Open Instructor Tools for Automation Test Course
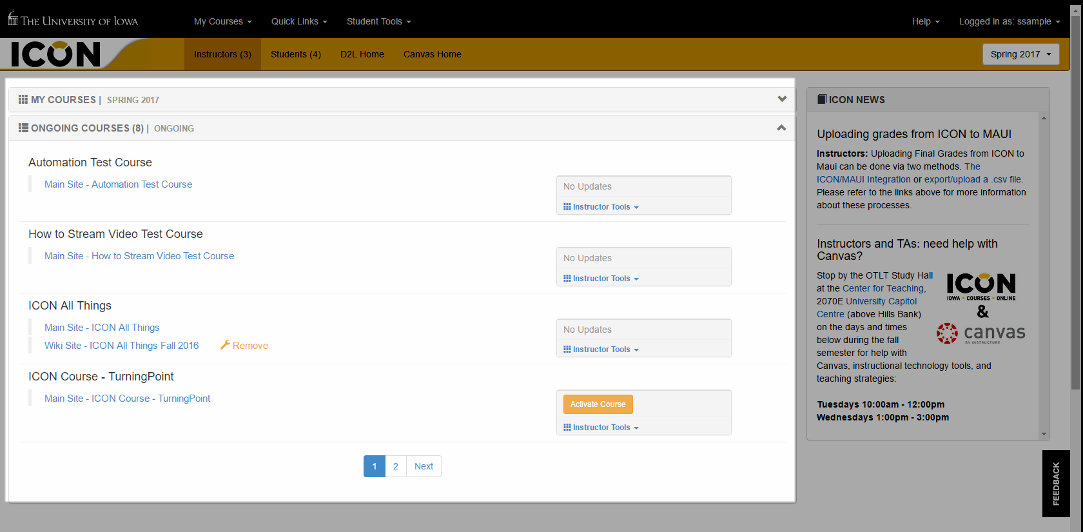 click(601, 207)
